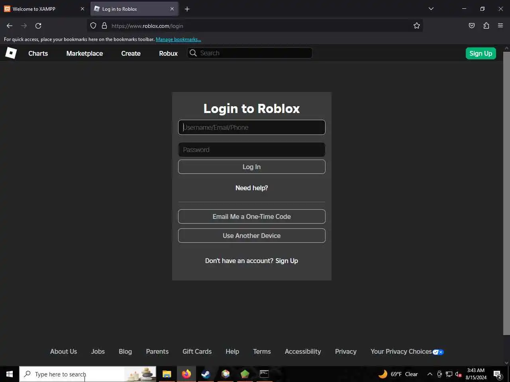The height and width of the screenshot is (382, 510).
Task: Open the shield tracking protection icon
Action: point(93,26)
